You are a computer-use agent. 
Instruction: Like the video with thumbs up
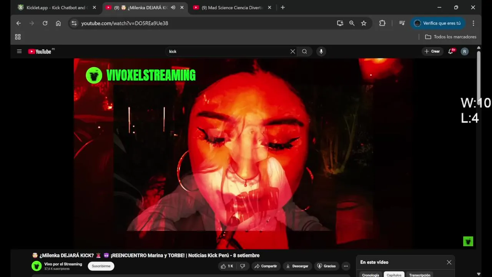227,266
